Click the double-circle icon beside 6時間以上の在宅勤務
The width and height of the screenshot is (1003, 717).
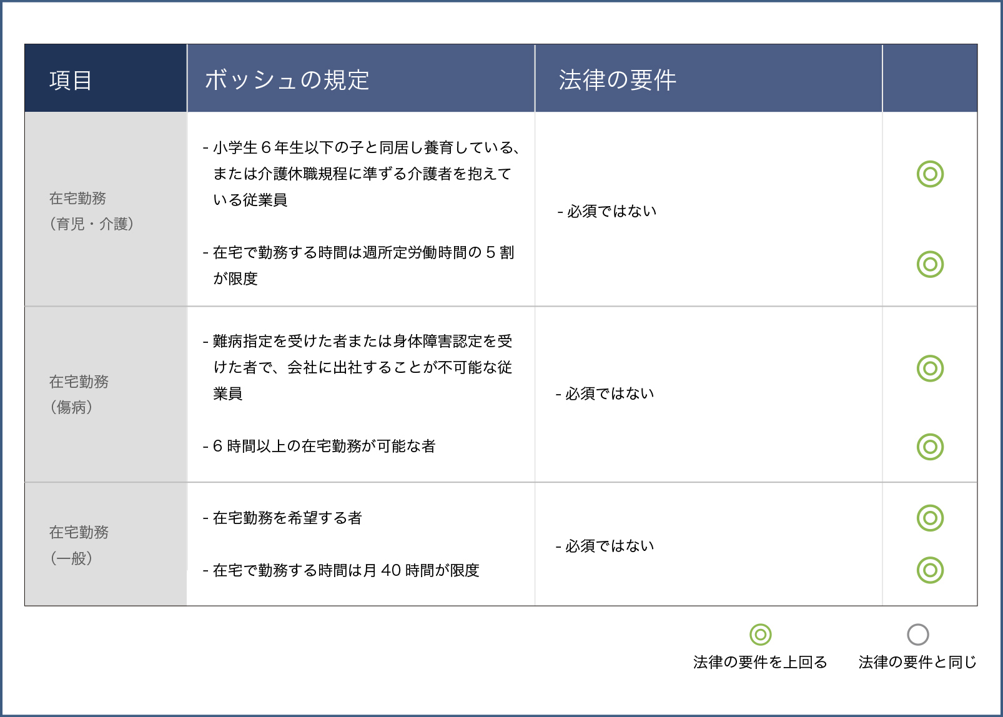(930, 447)
